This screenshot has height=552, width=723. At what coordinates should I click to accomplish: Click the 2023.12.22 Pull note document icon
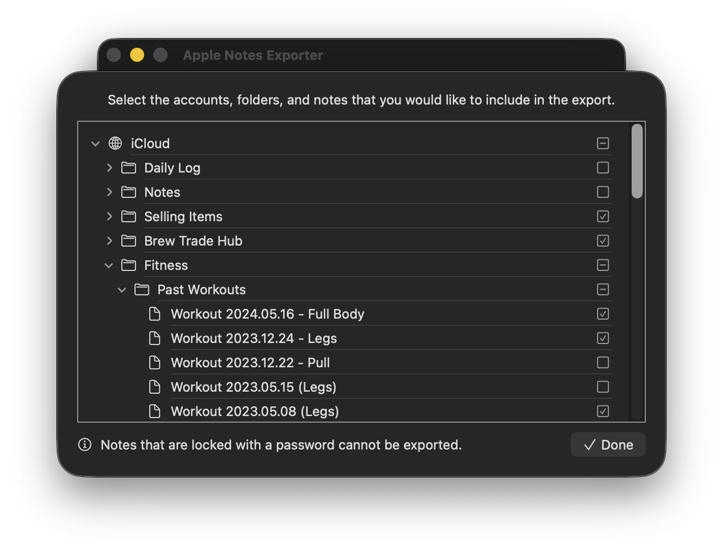pyautogui.click(x=155, y=363)
